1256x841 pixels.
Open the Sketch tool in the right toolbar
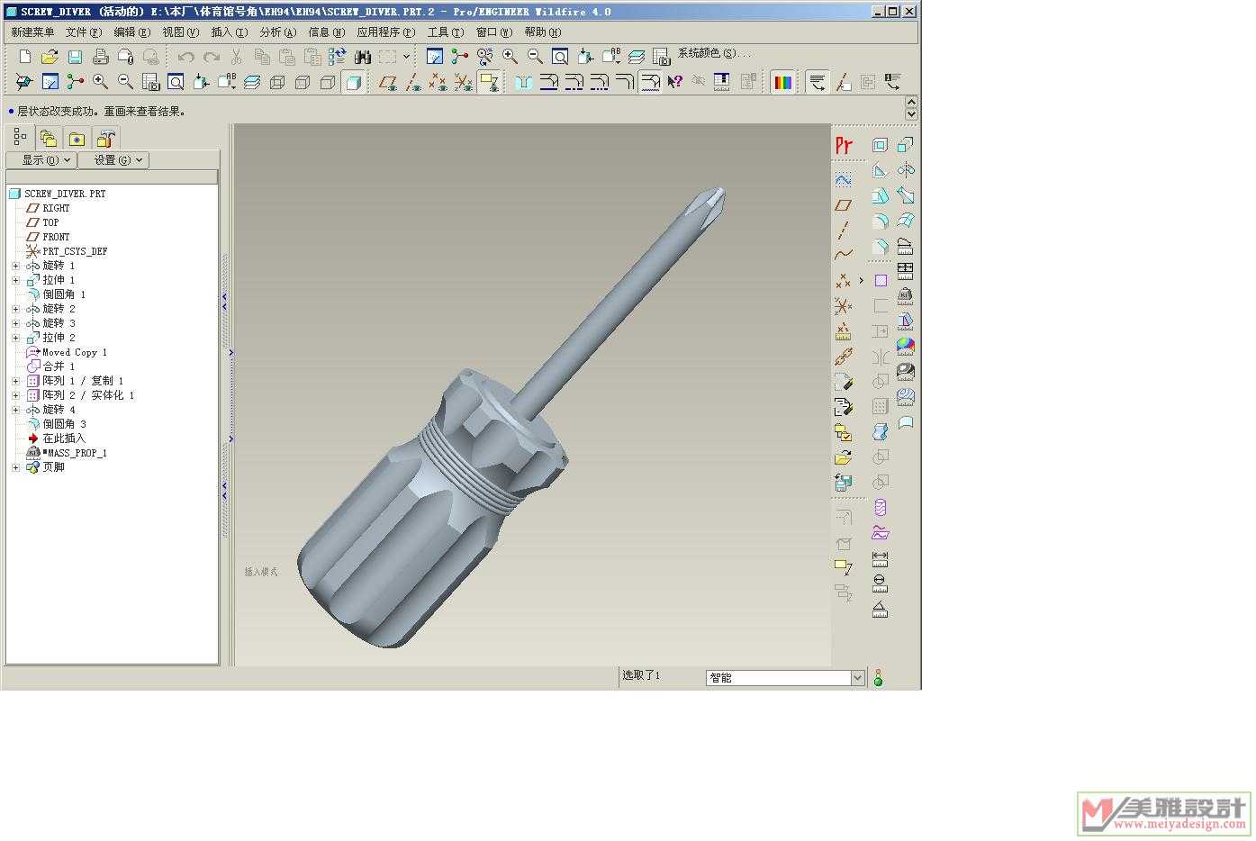843,180
